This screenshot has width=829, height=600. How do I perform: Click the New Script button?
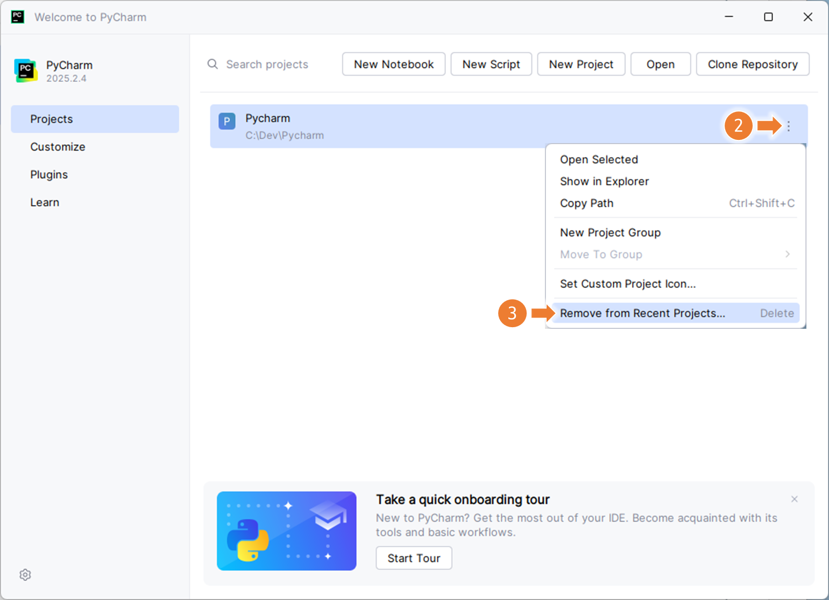491,64
